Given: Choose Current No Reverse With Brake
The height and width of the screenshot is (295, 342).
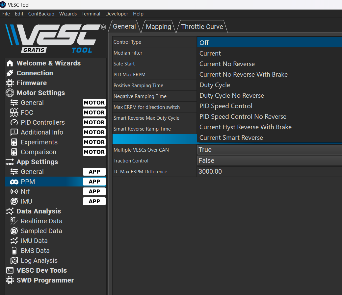Looking at the screenshot, I should [x=270, y=74].
